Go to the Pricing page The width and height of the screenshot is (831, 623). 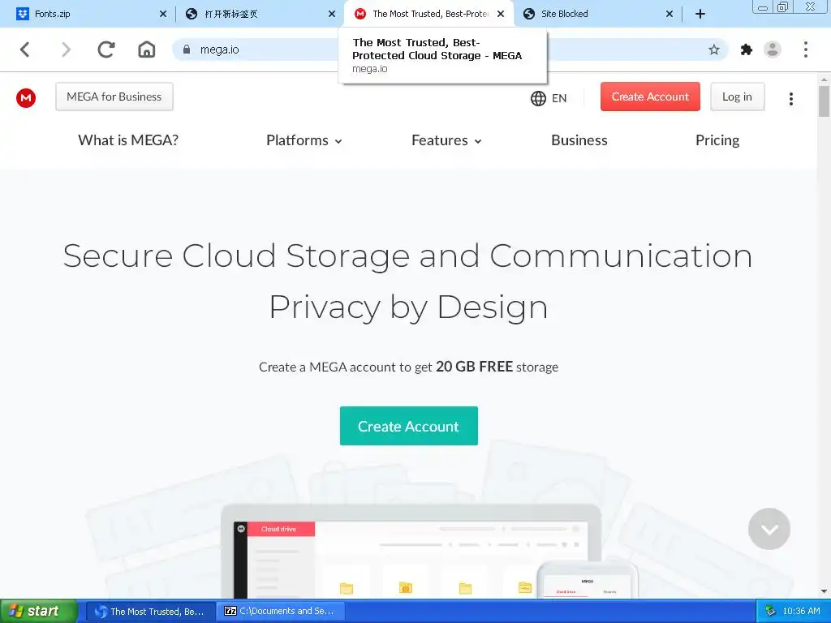717,140
